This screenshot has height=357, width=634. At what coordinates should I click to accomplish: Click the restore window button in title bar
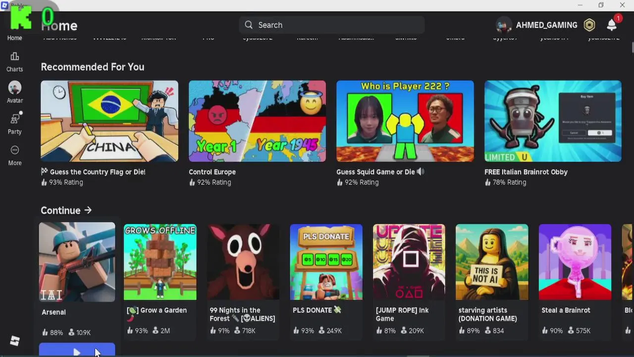601,5
